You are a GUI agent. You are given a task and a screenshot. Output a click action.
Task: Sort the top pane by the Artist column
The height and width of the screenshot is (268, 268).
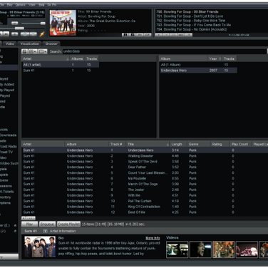pos(46,58)
